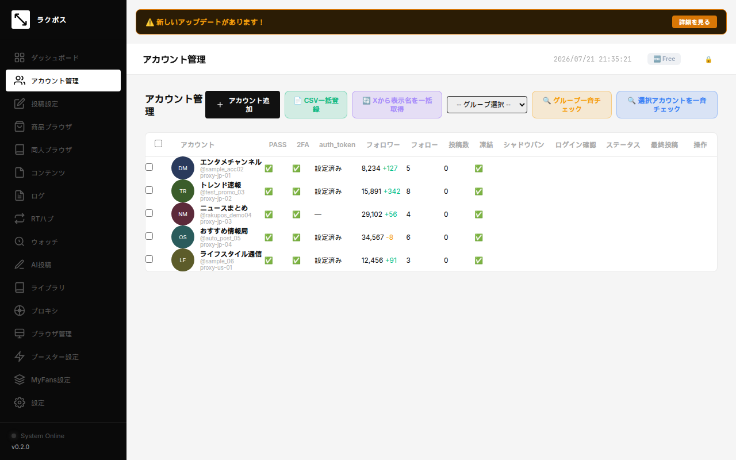Click Xから表示名を一括取得 button
736x460 pixels.
click(397, 105)
